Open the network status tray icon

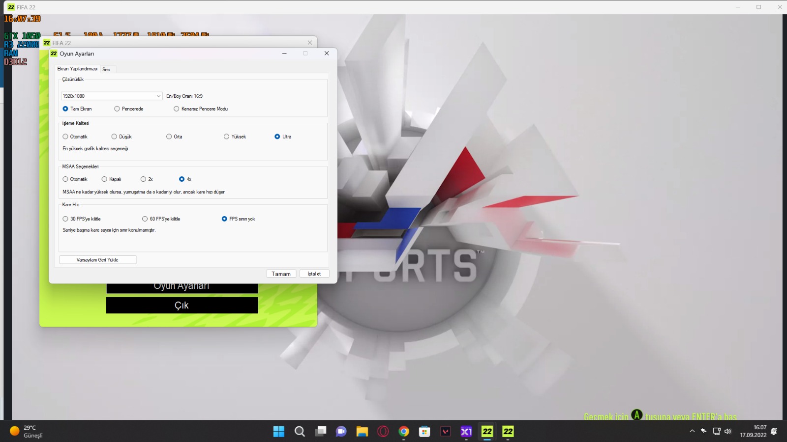717,431
